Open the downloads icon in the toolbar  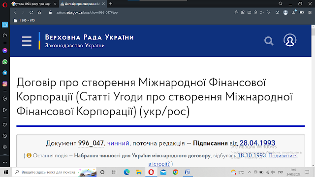pyautogui.click(x=294, y=12)
